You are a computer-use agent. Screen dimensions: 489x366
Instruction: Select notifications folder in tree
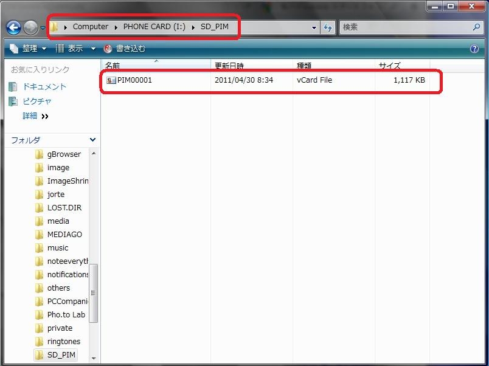point(68,275)
